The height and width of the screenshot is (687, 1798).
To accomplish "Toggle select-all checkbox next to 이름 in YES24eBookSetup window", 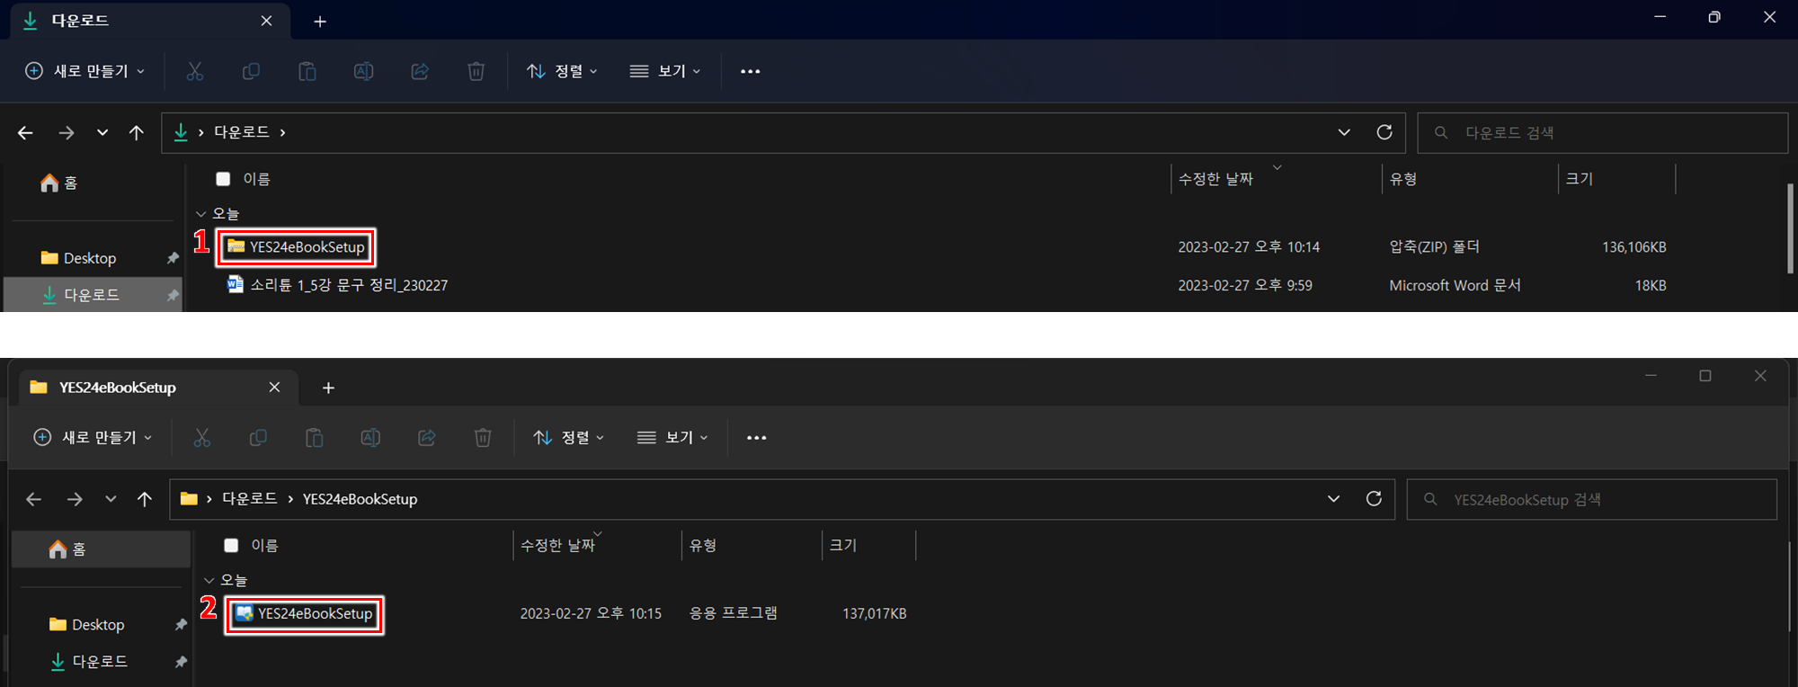I will pyautogui.click(x=231, y=545).
